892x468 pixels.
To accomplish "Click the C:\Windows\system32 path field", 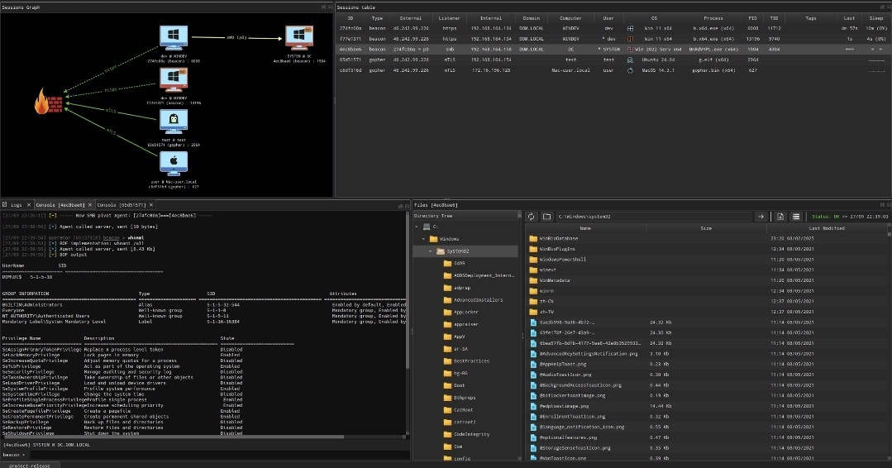I will [653, 217].
